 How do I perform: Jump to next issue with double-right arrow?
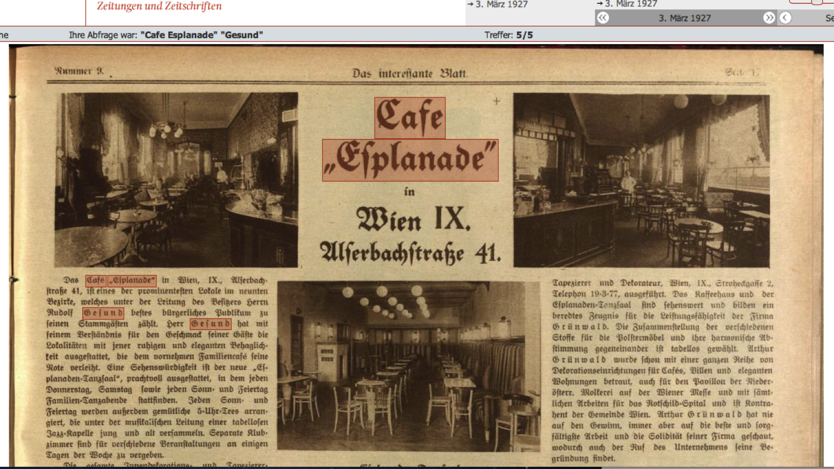click(769, 18)
